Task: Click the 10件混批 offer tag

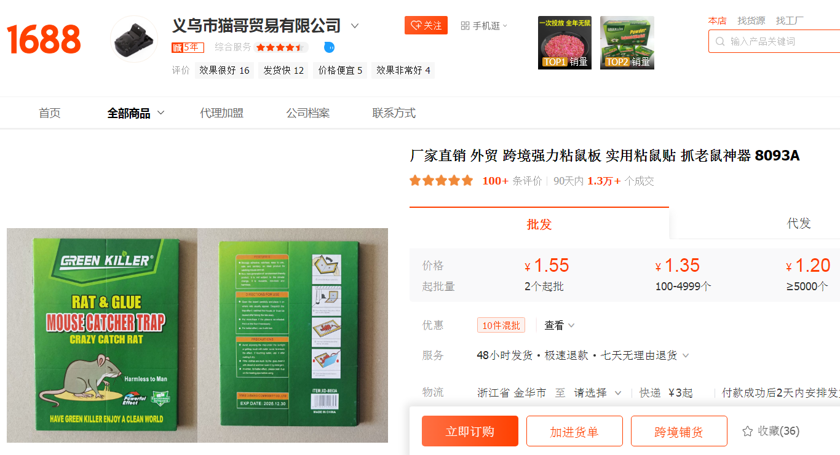Action: 501,325
